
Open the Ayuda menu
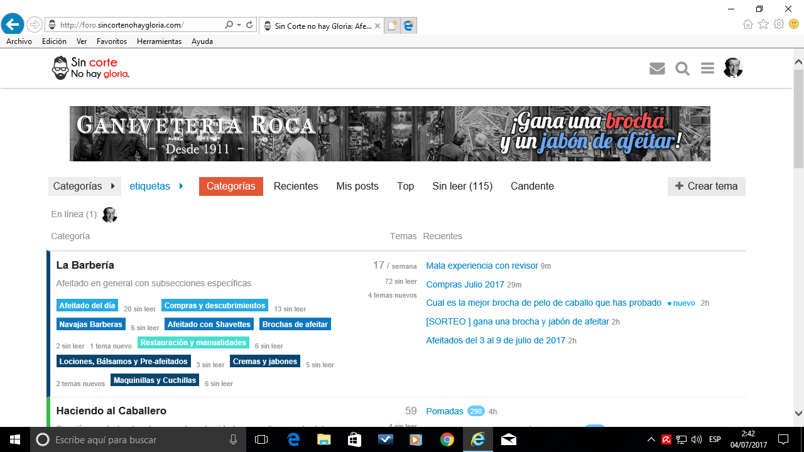pyautogui.click(x=202, y=41)
